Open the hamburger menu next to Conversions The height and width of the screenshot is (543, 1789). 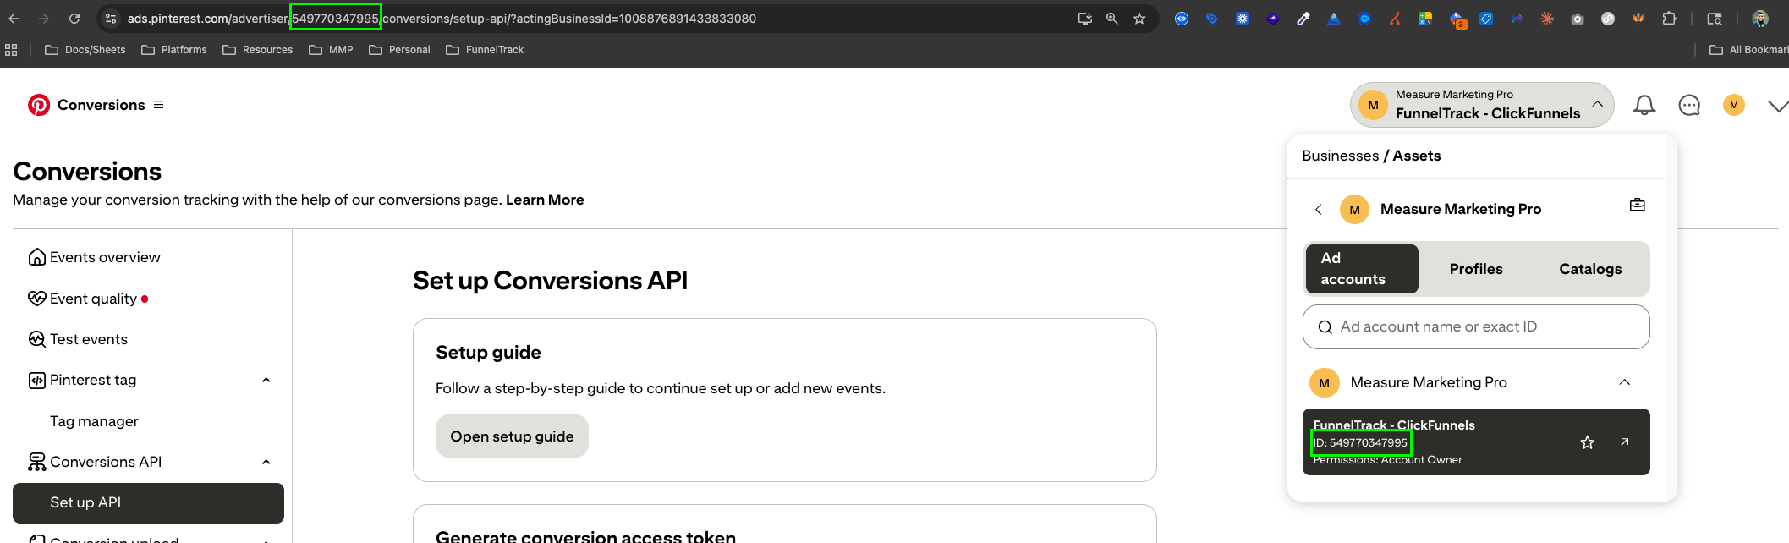tap(158, 105)
